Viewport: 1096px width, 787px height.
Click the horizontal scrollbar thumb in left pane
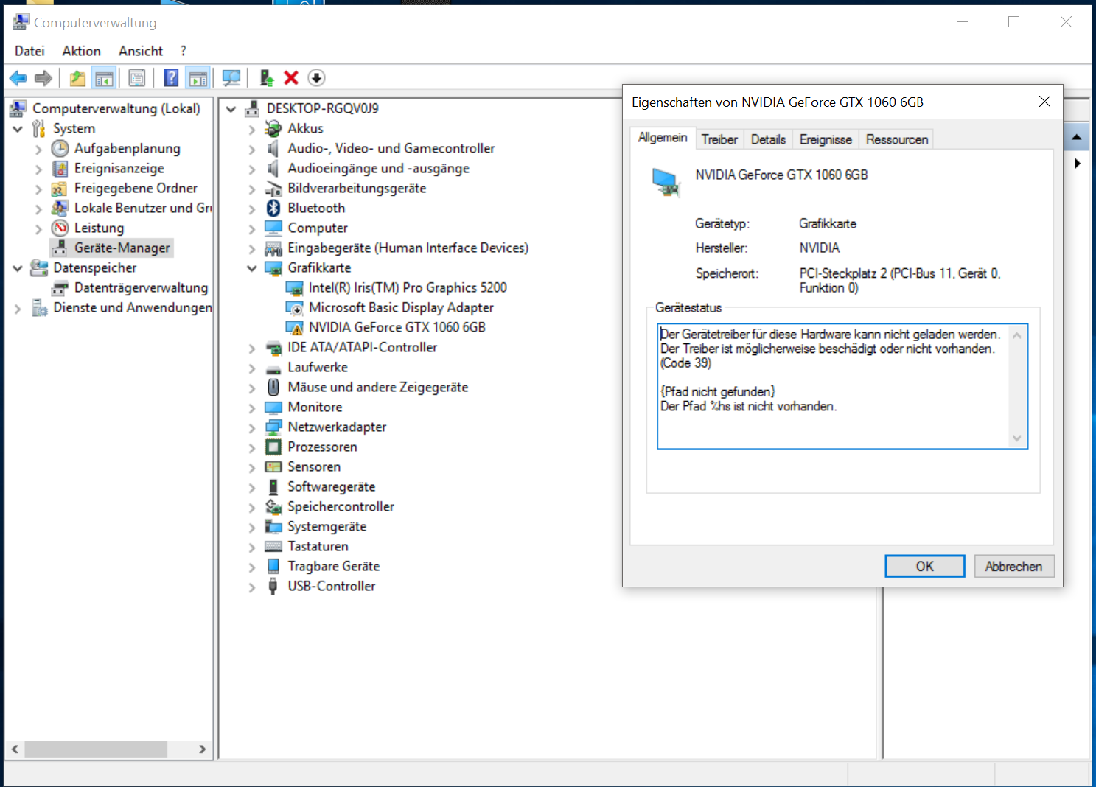(97, 749)
